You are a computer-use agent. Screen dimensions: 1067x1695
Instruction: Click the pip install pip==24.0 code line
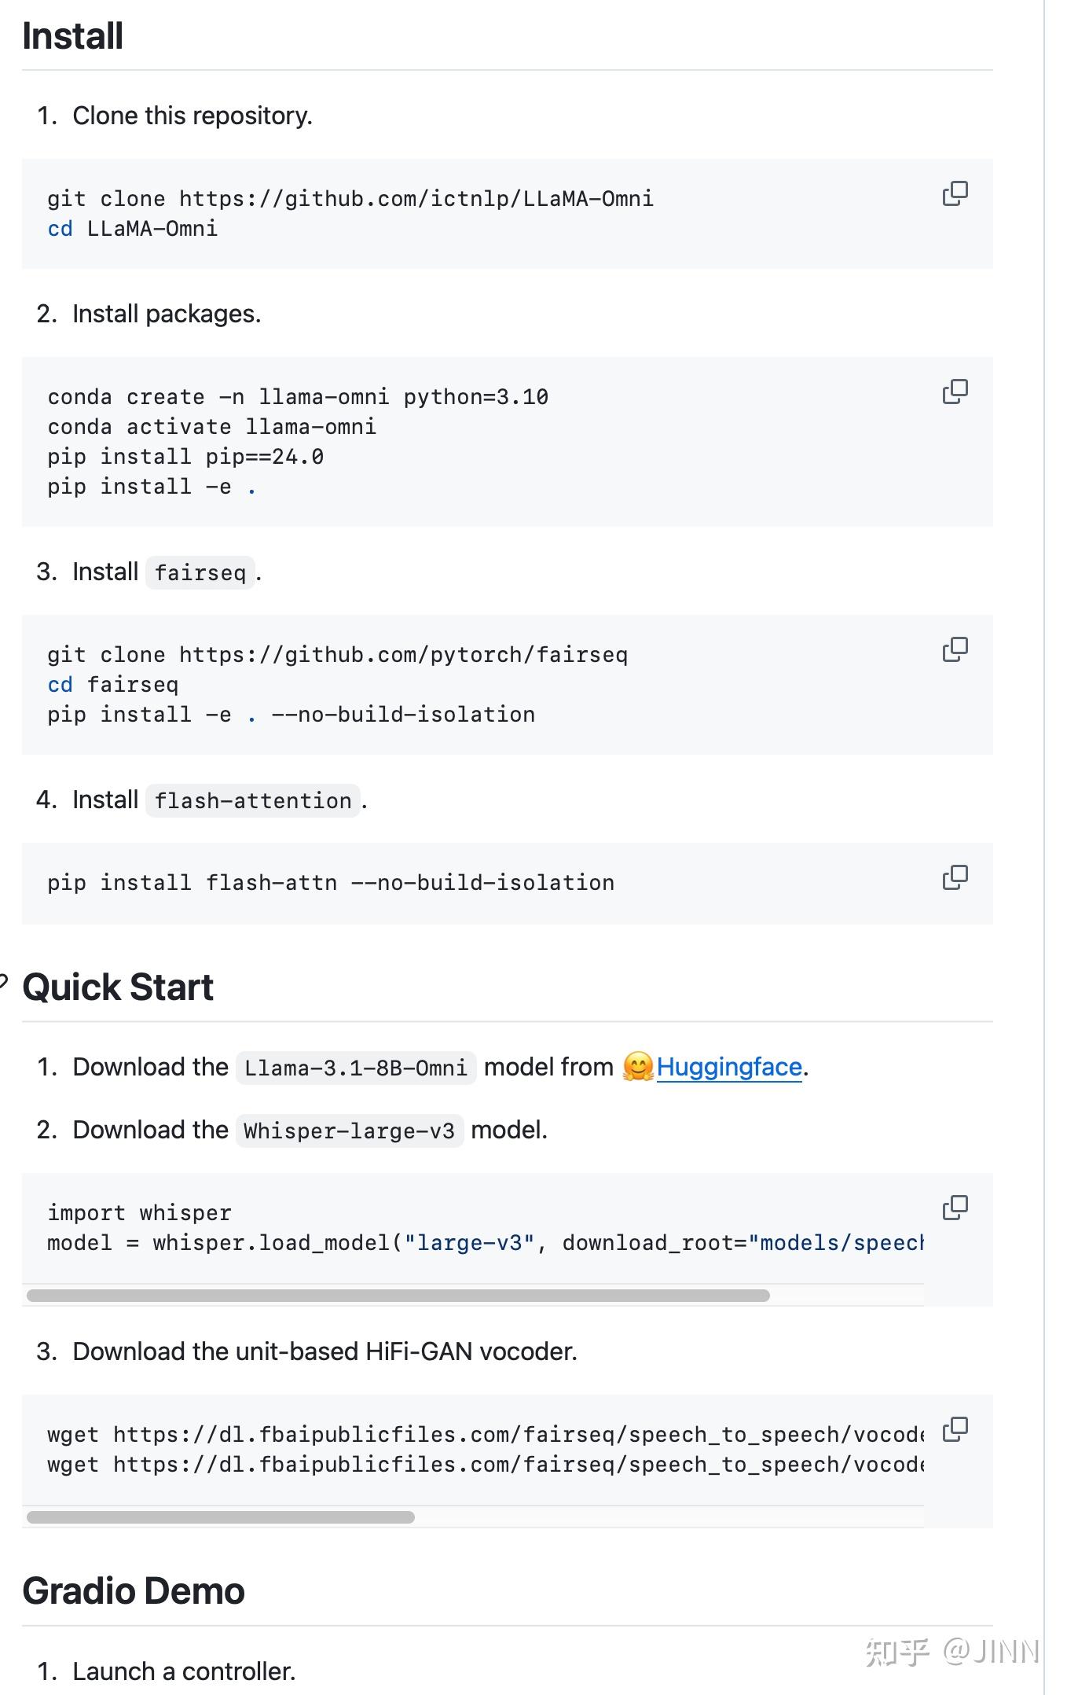click(x=185, y=457)
